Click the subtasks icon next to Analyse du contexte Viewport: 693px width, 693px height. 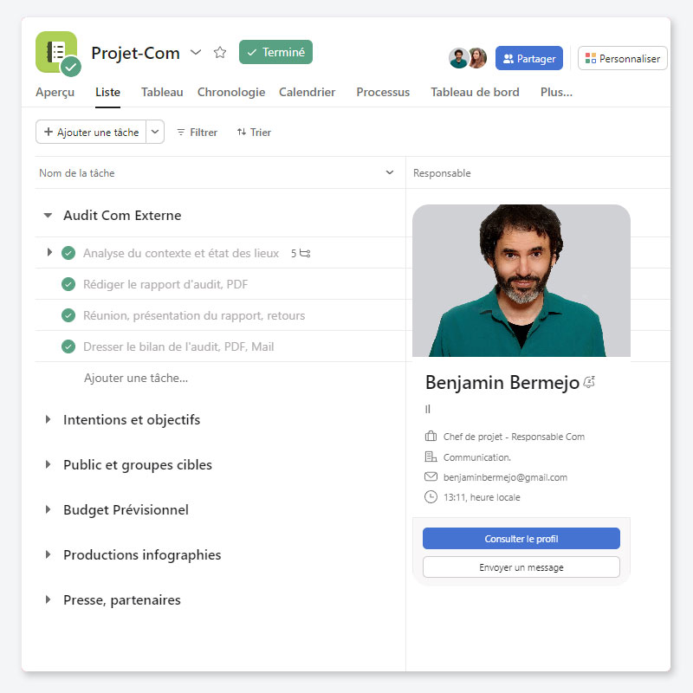pyautogui.click(x=305, y=254)
